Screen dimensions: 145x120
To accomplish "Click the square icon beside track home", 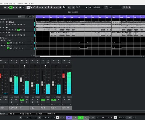I will pyautogui.click(x=30, y=17).
